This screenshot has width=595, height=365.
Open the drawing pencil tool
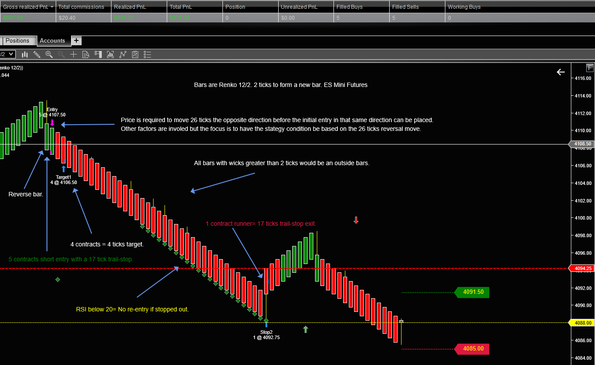click(37, 54)
